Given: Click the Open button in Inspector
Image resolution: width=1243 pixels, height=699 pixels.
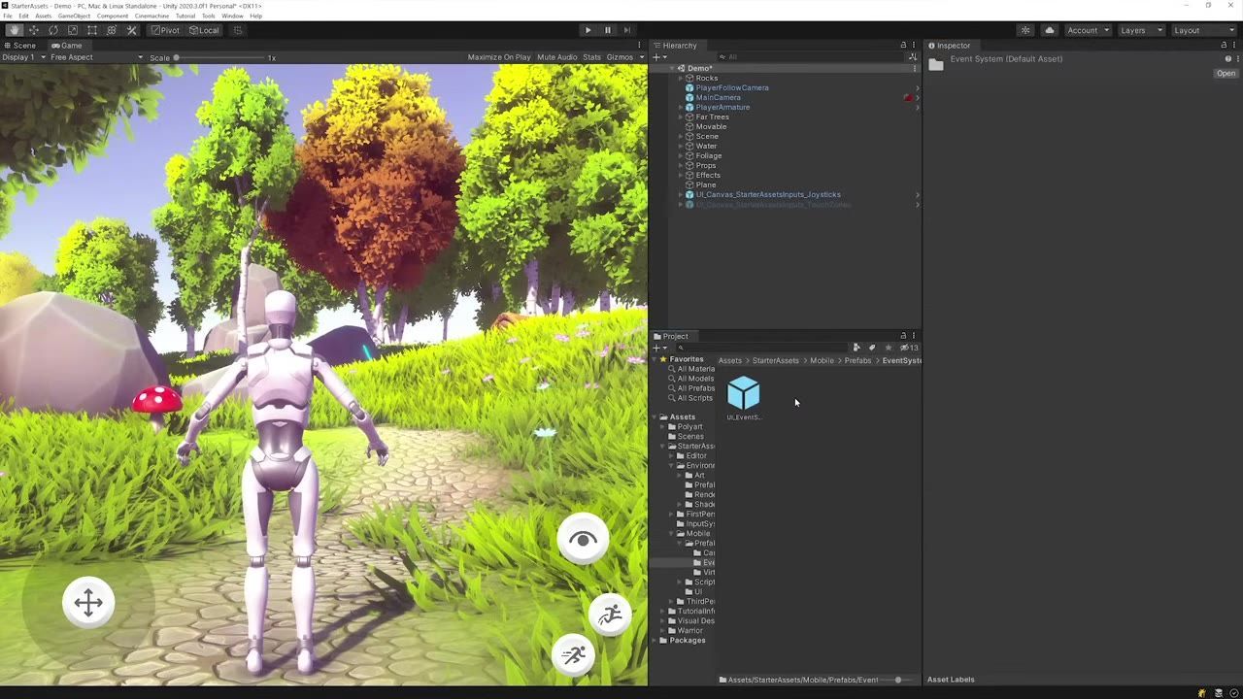Looking at the screenshot, I should pos(1226,74).
